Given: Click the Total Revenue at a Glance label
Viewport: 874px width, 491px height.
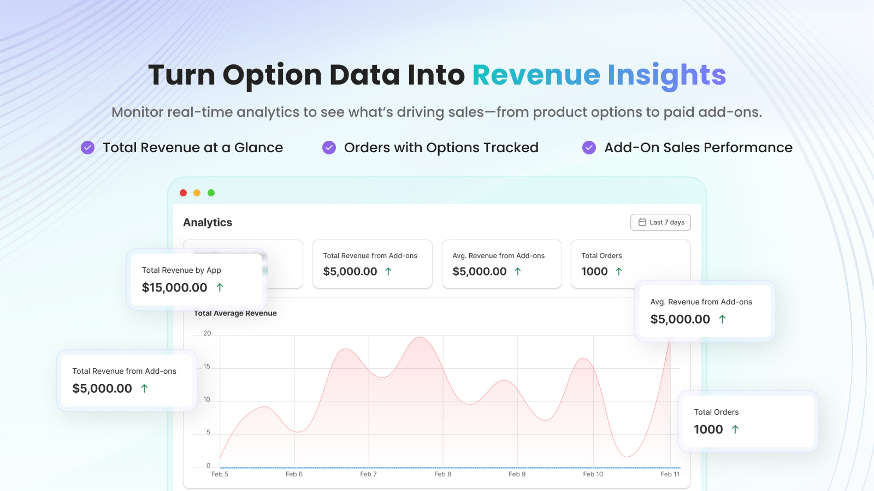Looking at the screenshot, I should pos(193,147).
